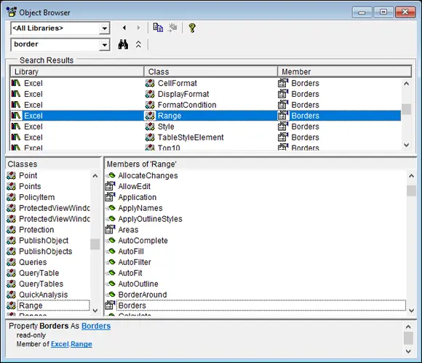This screenshot has height=363, width=422.
Task: Select QuickAnalysis class
Action: [44, 295]
